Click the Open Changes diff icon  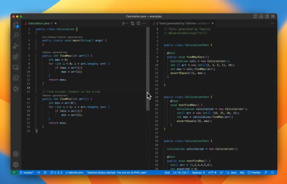pyautogui.click(x=132, y=23)
